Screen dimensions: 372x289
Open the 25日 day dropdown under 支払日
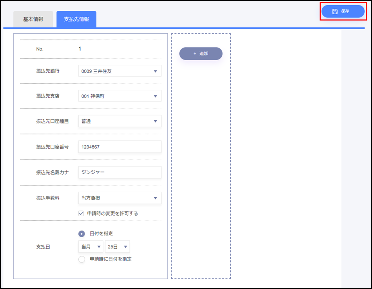point(117,247)
